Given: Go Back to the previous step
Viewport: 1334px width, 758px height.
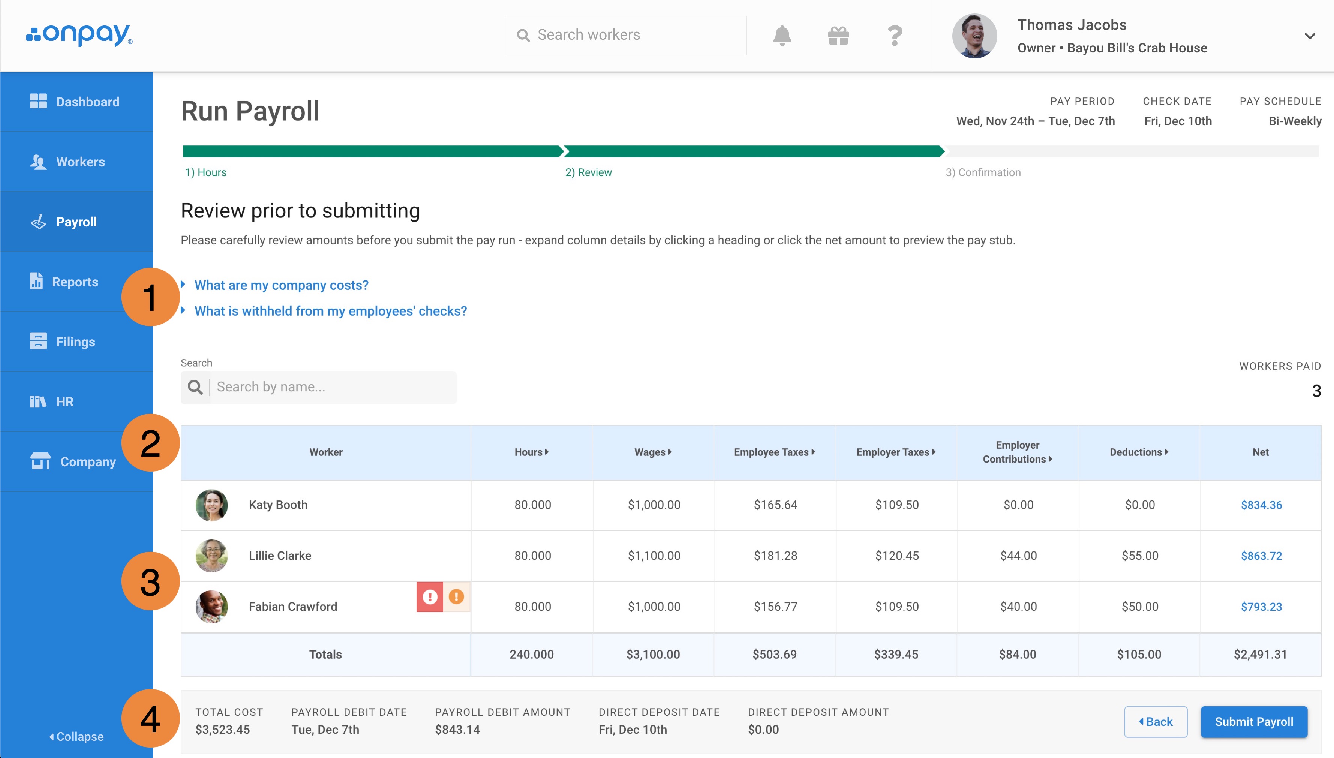Looking at the screenshot, I should 1156,722.
